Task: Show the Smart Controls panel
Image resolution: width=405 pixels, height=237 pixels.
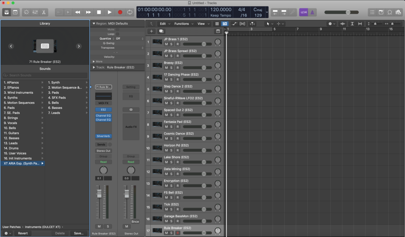Action: [26, 12]
